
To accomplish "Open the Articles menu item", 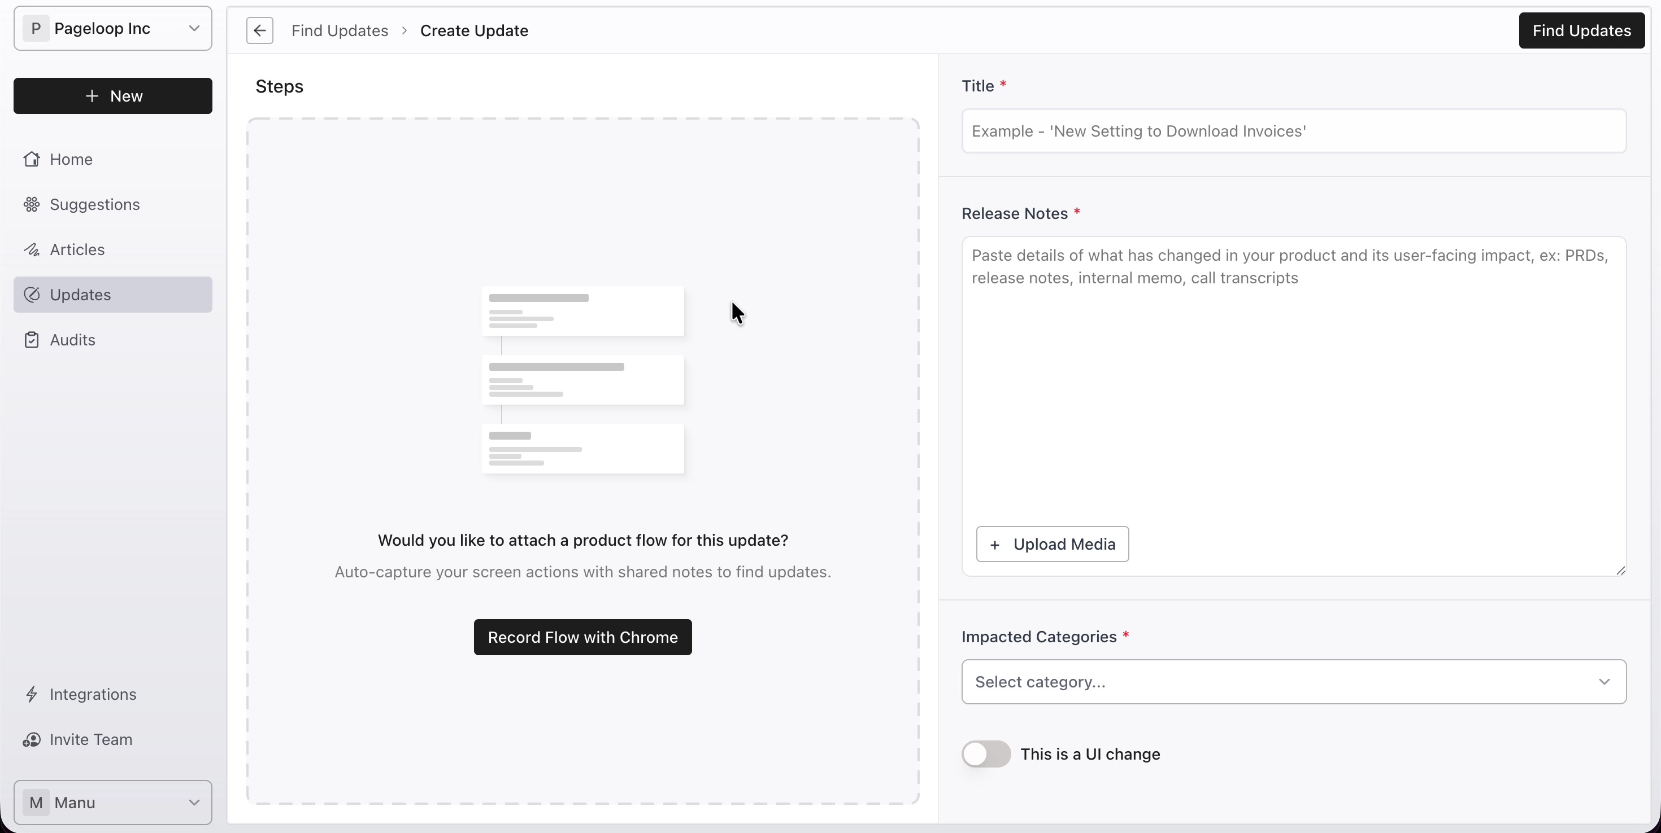I will [x=113, y=249].
